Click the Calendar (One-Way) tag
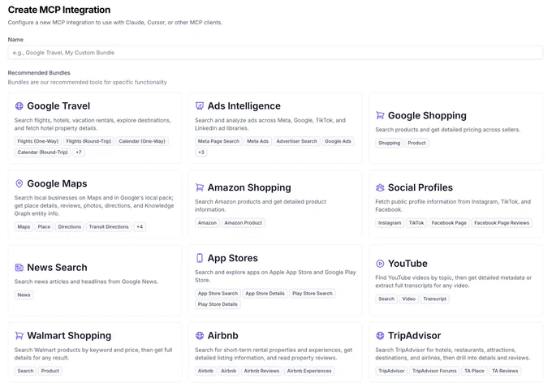Image resolution: width=552 pixels, height=387 pixels. (x=142, y=141)
